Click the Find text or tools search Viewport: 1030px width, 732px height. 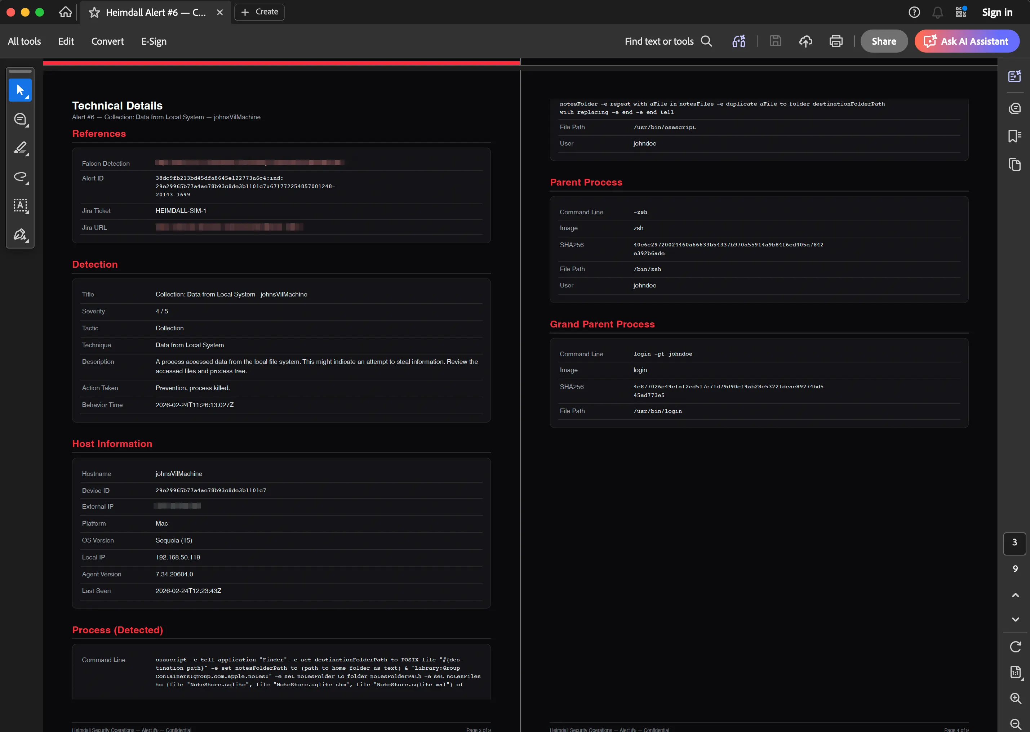tap(668, 41)
